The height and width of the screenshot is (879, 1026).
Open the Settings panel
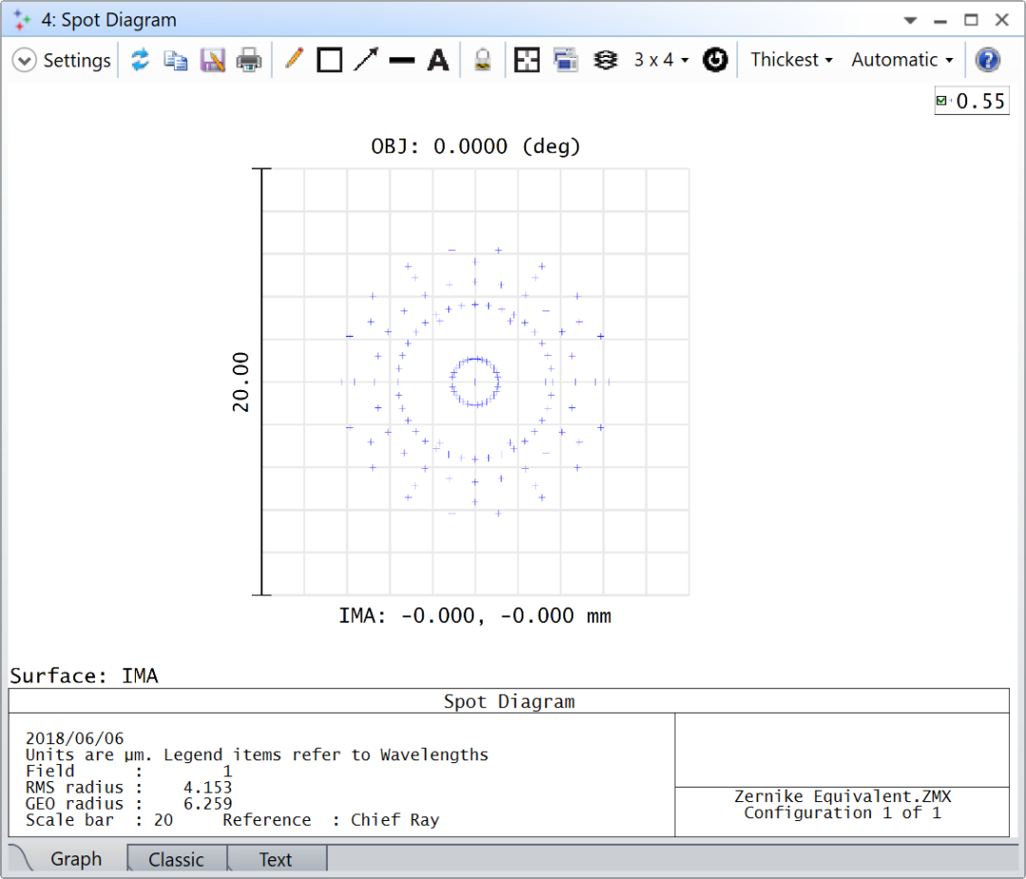[61, 59]
